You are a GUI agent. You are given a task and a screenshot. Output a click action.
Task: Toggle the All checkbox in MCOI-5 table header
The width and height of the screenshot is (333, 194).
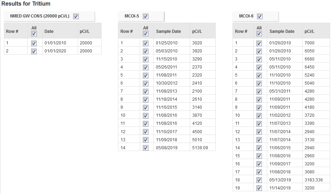pos(145,34)
